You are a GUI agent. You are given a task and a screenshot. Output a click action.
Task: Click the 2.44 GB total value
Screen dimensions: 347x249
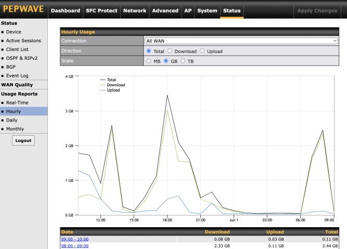click(x=330, y=246)
